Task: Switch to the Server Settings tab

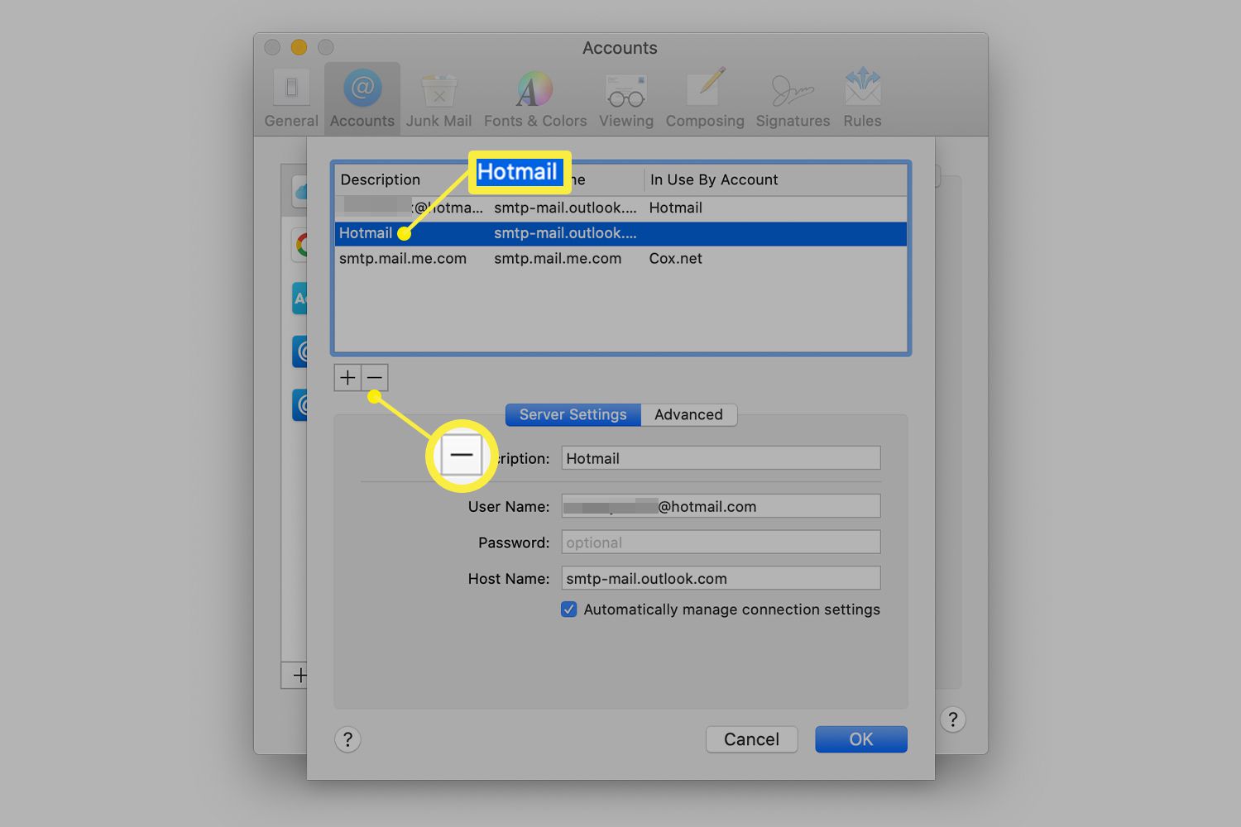Action: point(573,414)
